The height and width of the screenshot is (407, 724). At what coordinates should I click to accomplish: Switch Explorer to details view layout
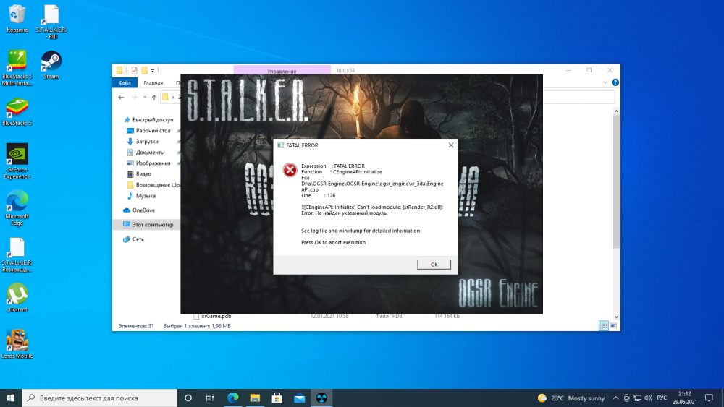(602, 327)
